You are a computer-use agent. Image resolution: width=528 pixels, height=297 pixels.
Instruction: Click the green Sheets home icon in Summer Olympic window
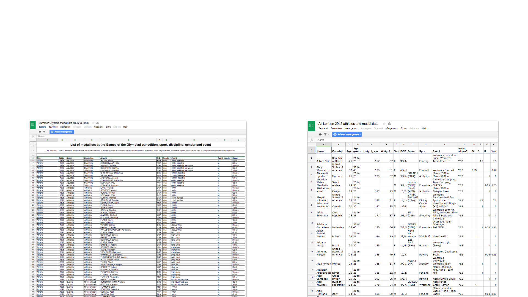pyautogui.click(x=33, y=125)
